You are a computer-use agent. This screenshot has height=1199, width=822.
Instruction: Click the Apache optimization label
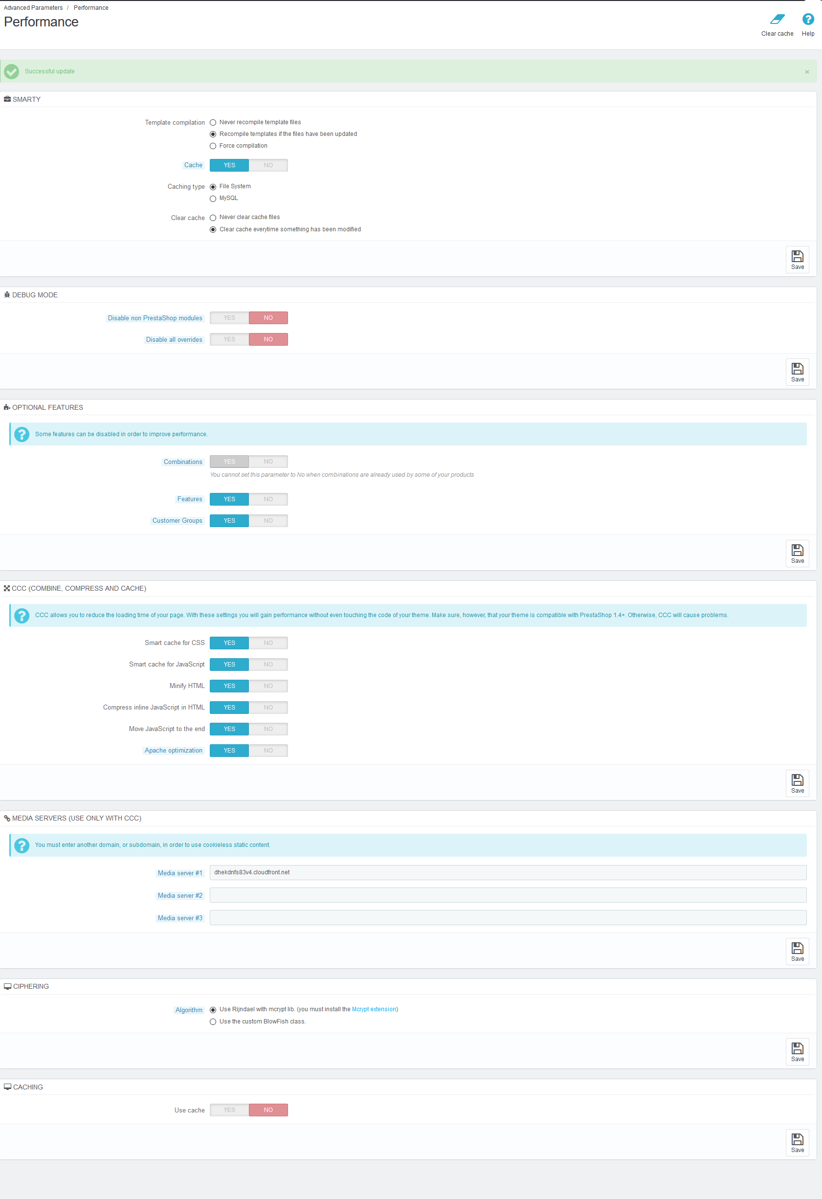click(174, 751)
